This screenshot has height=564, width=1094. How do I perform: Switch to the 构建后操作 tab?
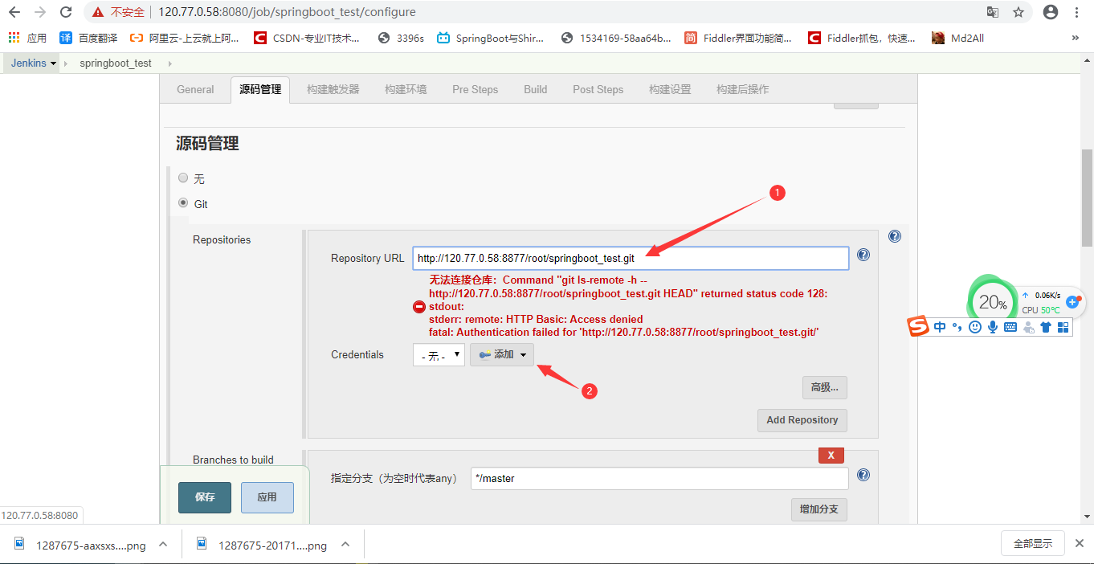point(742,89)
